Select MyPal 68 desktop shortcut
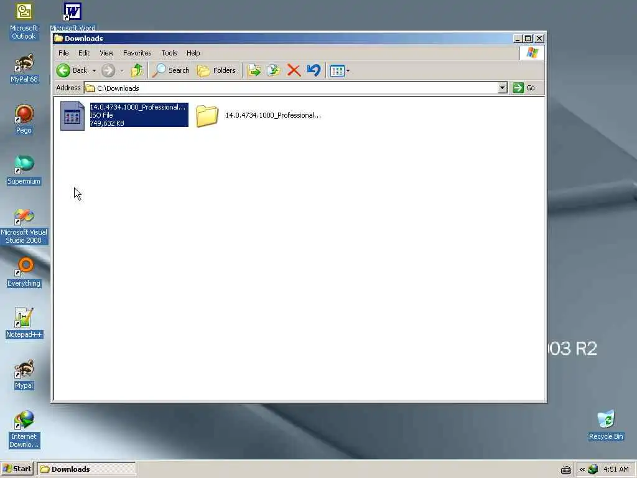The image size is (637, 478). (24, 68)
